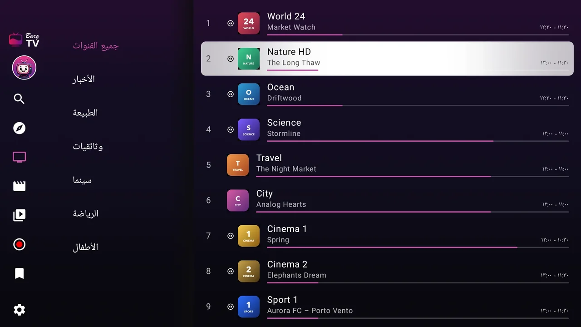Open the bookmarks saved icon
Screen dimensions: 581x327
click(19, 273)
